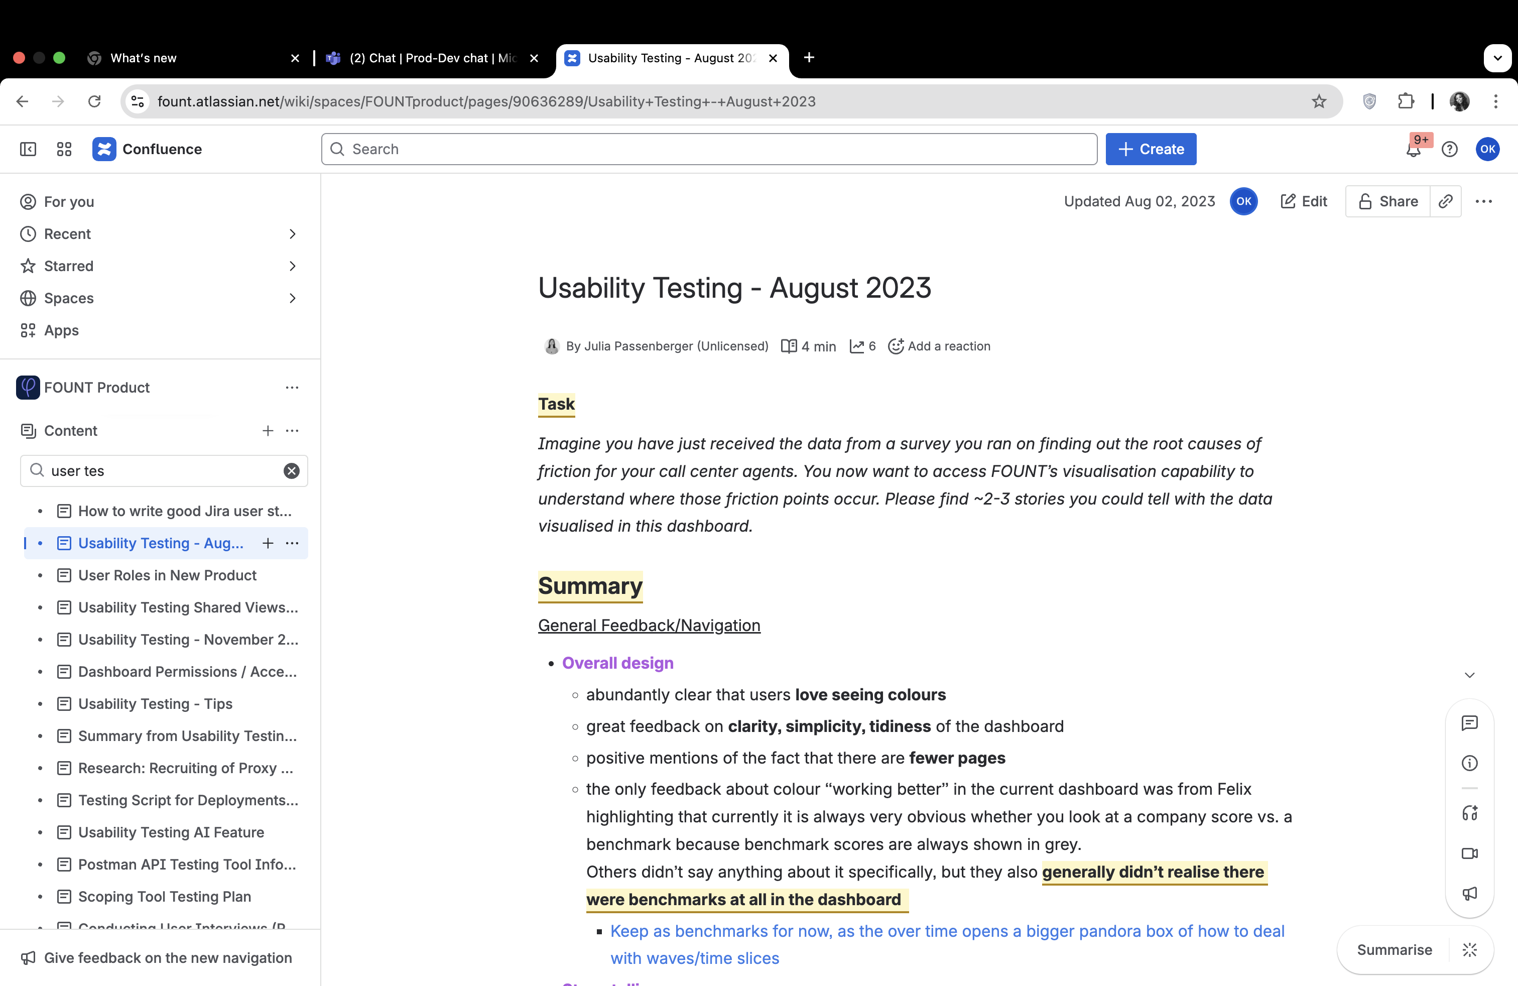This screenshot has height=986, width=1518.
Task: Click the AI sparkle icon beside Summarise
Action: pyautogui.click(x=1469, y=950)
